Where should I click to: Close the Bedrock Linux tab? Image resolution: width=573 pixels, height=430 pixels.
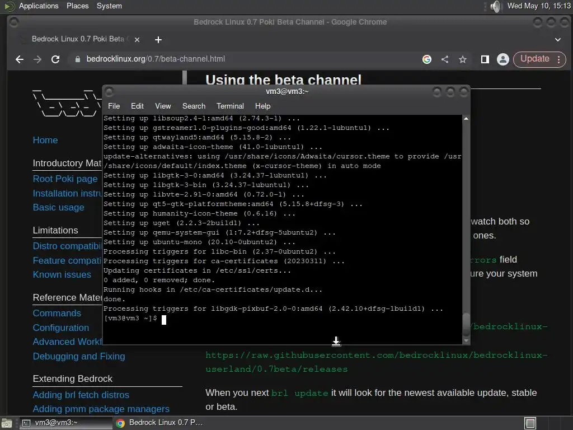(x=137, y=40)
